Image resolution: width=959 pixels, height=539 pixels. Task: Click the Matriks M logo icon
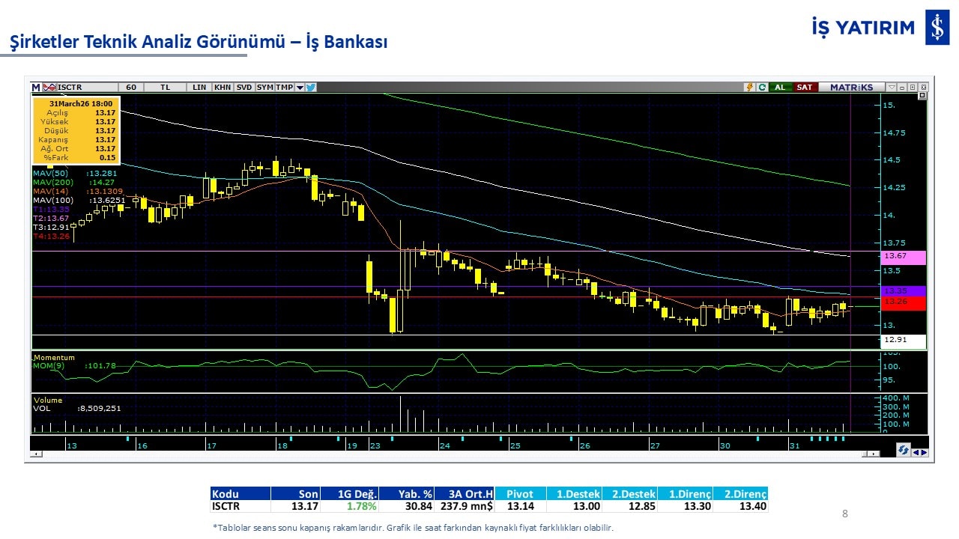coord(36,88)
